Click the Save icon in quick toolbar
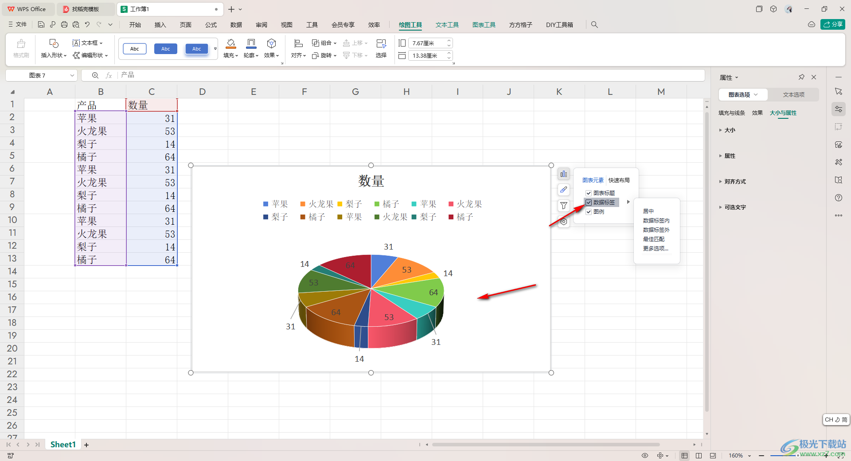This screenshot has height=461, width=851. (x=41, y=25)
